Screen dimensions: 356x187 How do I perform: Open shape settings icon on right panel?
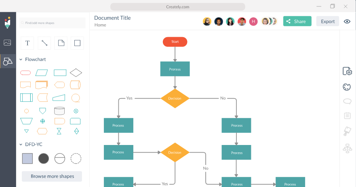coord(347,71)
